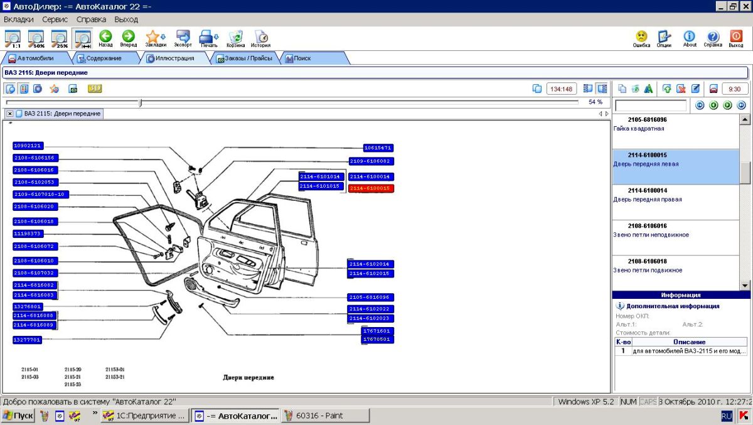Set illustration zoom to 50%
This screenshot has height=425, width=753.
[x=36, y=38]
